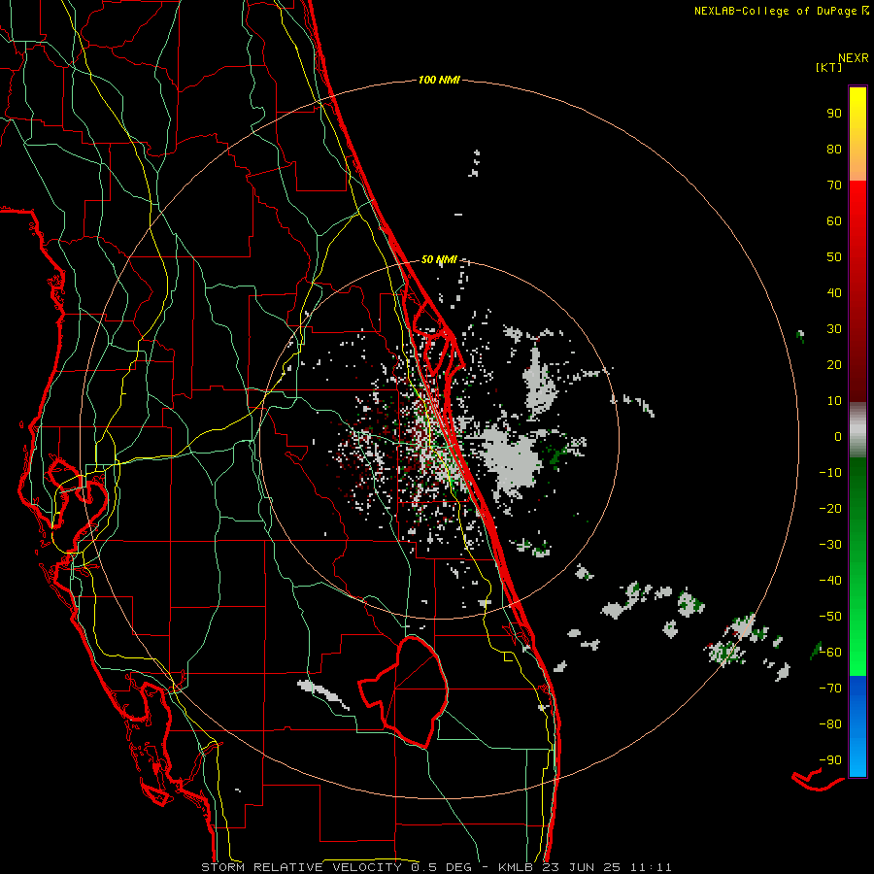Screen dimensions: 874x874
Task: Click the 100 NMI range ring label
Action: pyautogui.click(x=439, y=80)
